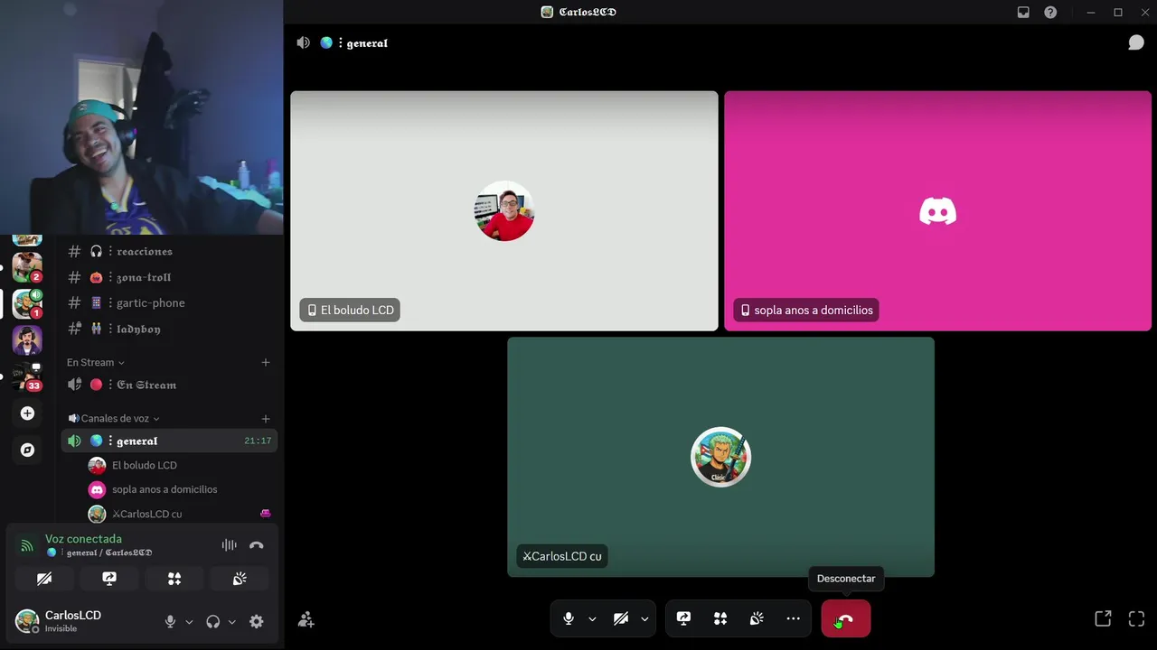
Task: Open microphone options arrow in call bar
Action: coord(592,619)
